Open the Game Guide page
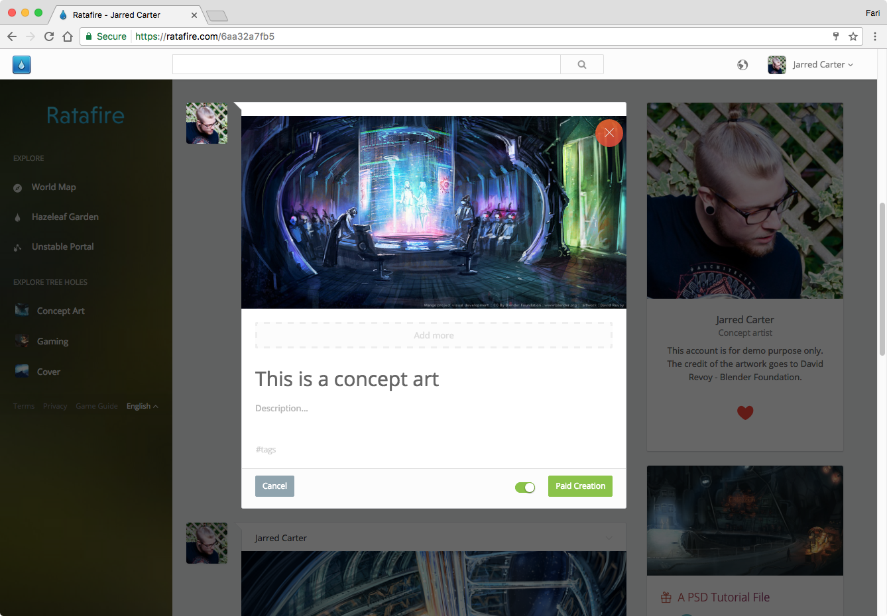Screen dimensions: 887x616 tap(97, 405)
